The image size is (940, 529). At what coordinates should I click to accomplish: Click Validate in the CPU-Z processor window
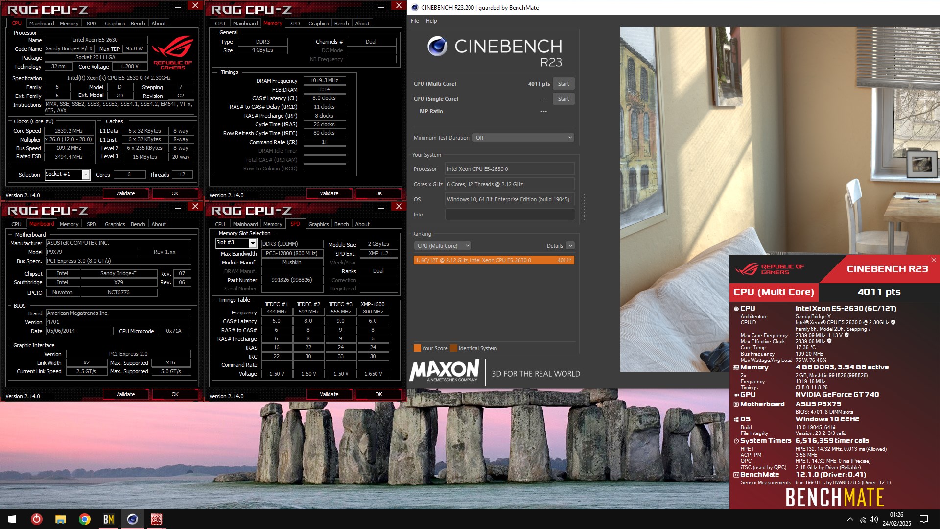click(x=125, y=193)
